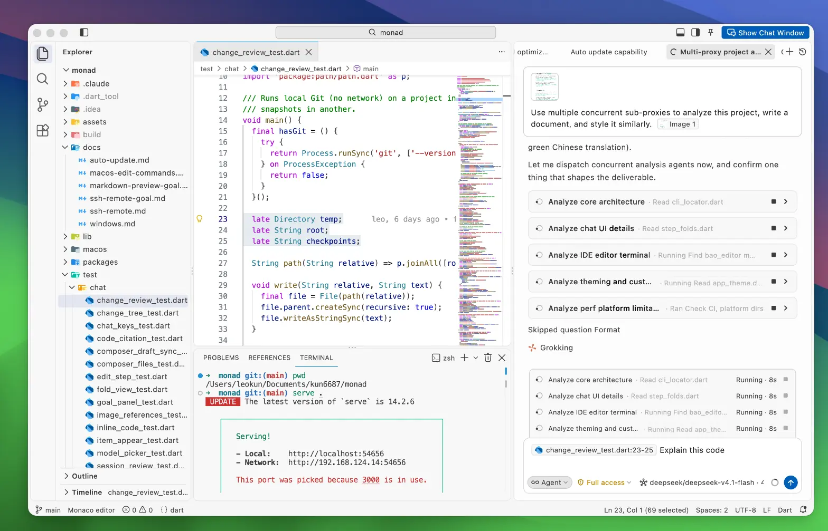Image resolution: width=828 pixels, height=531 pixels.
Task: Toggle the left sidebar icon beside window controls
Action: point(84,32)
